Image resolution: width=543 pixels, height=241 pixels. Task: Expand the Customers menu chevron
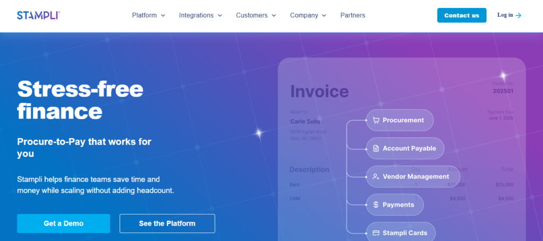(274, 15)
